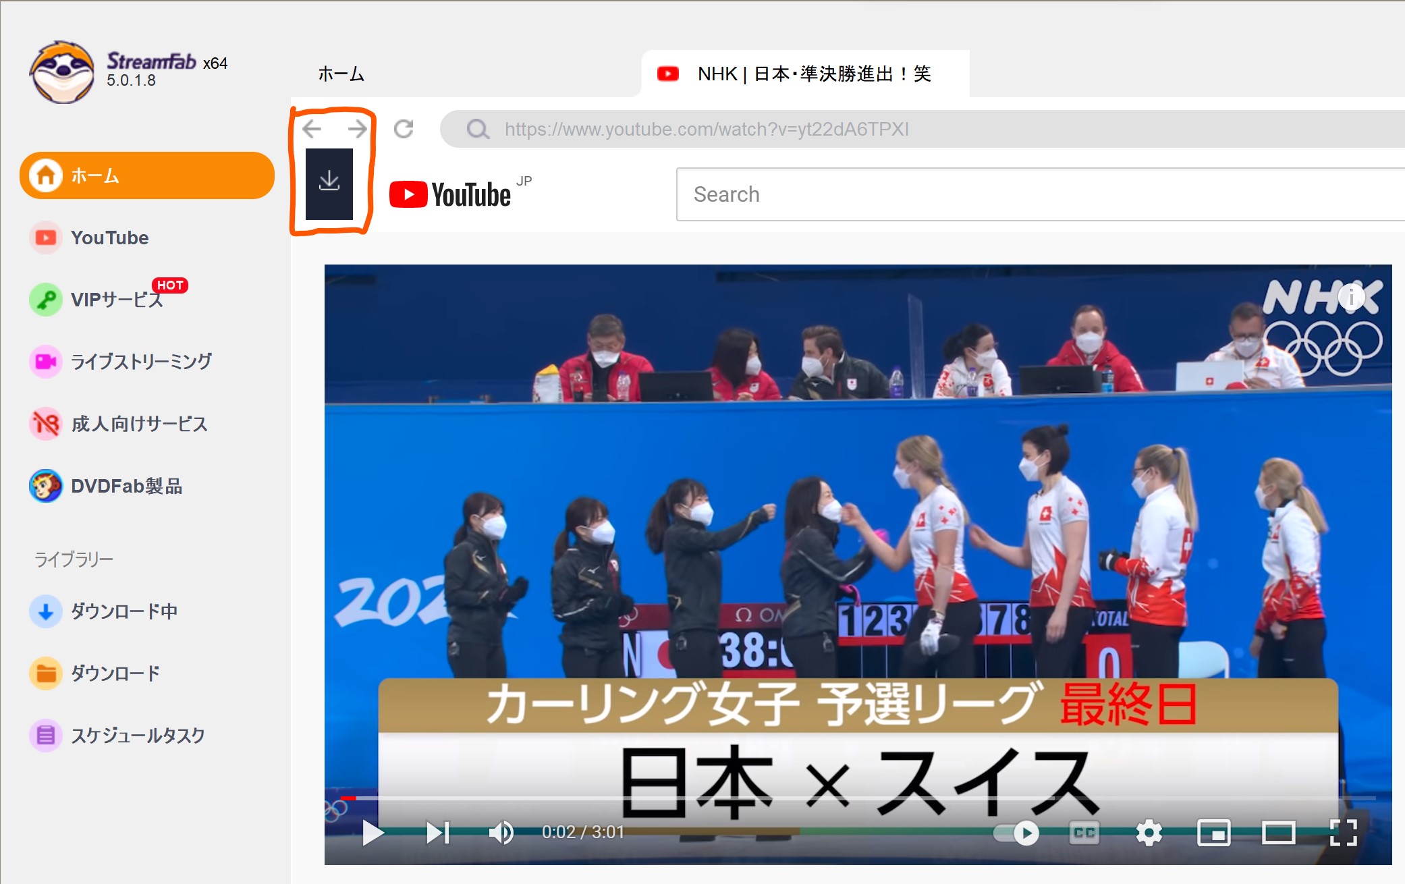The height and width of the screenshot is (884, 1405).
Task: Open スケジュールタスク scheduled tasks
Action: [x=138, y=735]
